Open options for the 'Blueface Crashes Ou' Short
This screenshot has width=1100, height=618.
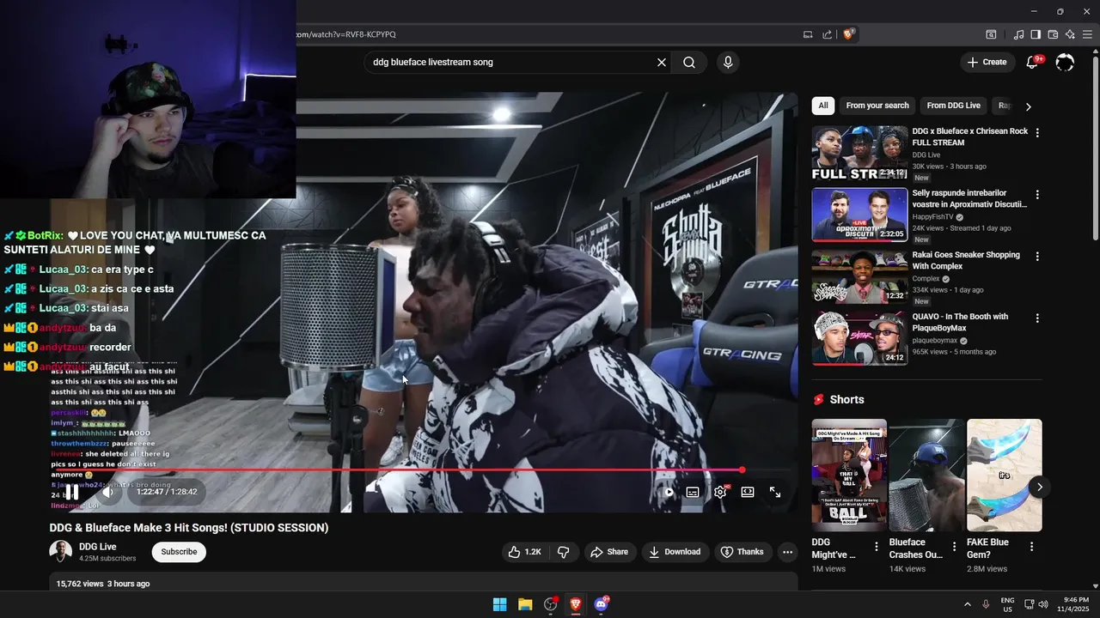click(x=954, y=547)
